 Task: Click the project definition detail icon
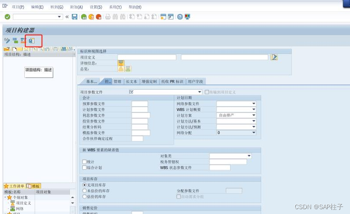tap(121, 63)
